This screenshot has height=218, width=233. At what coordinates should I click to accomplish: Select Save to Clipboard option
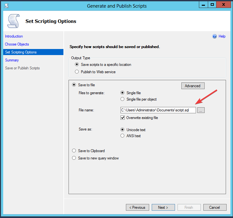(x=74, y=151)
